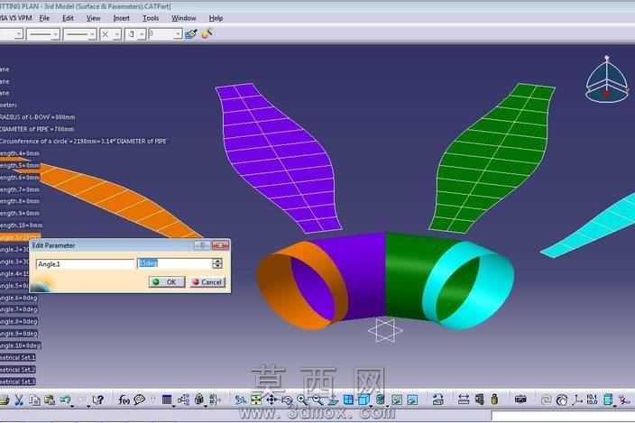Open the Help menu

(216, 18)
